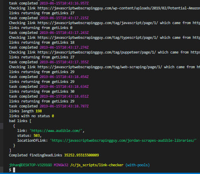Click the links length value 198
The height and width of the screenshot is (174, 200).
tap(39, 111)
